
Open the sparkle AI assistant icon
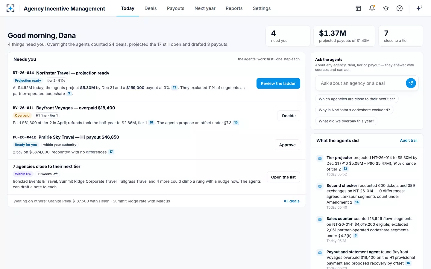tap(419, 8)
